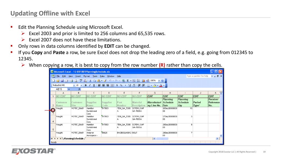The width and height of the screenshot is (282, 158).
Task: Select row 4 header
Action: [x=53, y=119]
